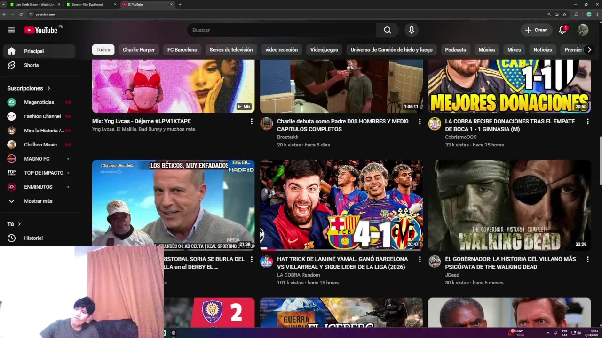Image resolution: width=602 pixels, height=338 pixels.
Task: Open options for Cristobal Soria derby video
Action: (x=252, y=259)
